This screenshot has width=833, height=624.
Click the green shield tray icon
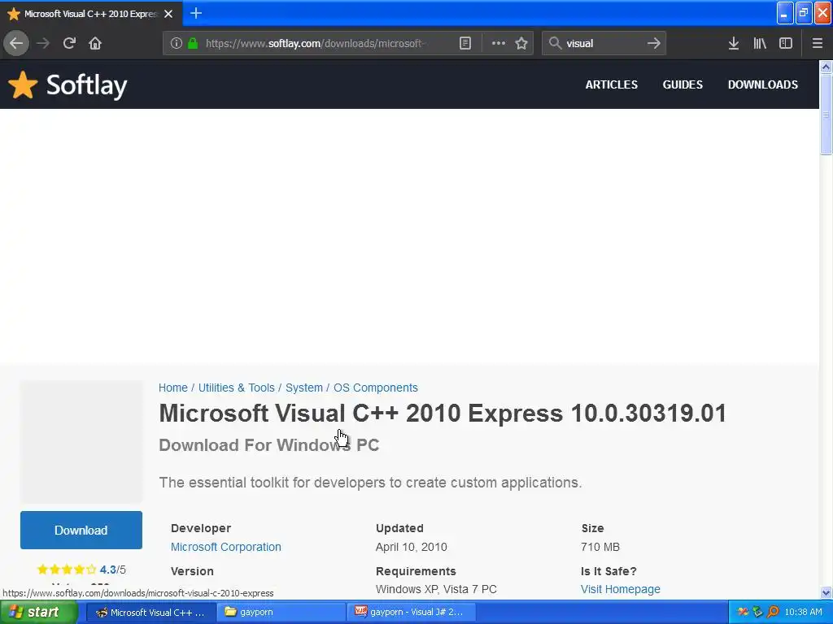click(758, 613)
